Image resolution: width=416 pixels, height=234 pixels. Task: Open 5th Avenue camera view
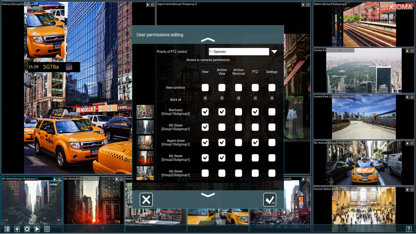pos(364,163)
